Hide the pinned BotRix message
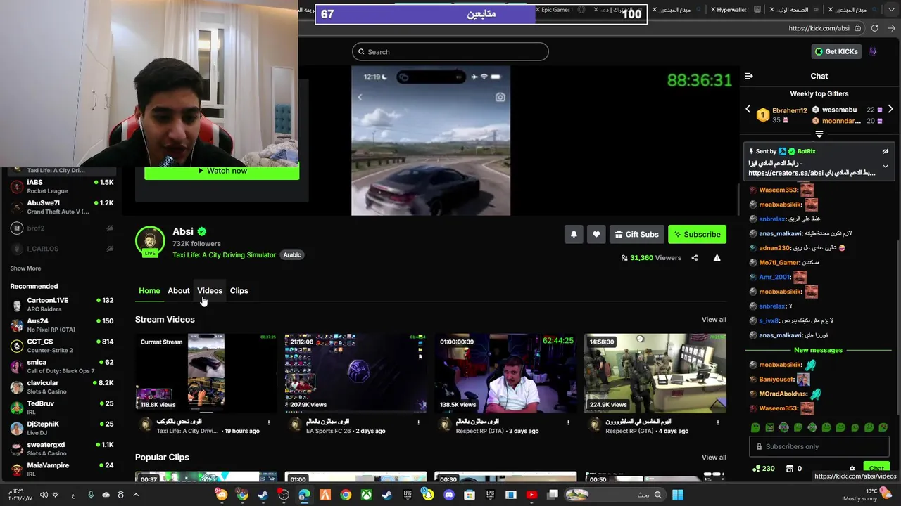 point(886,151)
